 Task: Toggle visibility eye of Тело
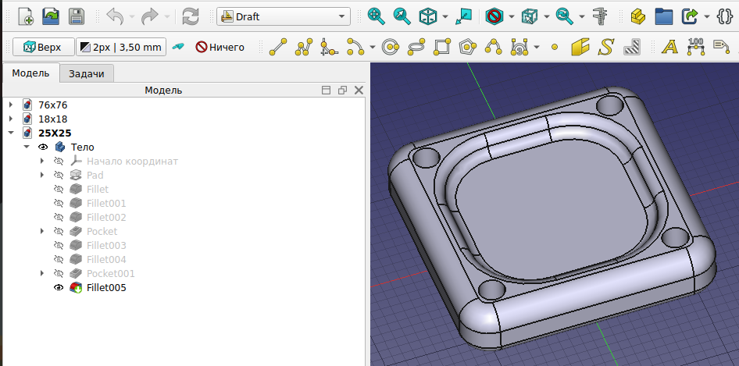click(44, 147)
